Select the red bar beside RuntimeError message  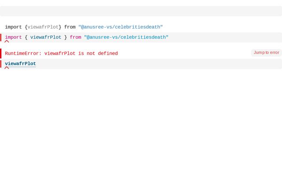click(x=1, y=53)
